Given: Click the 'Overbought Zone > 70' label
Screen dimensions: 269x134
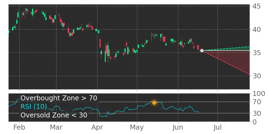Looking at the screenshot, I should pyautogui.click(x=59, y=98).
